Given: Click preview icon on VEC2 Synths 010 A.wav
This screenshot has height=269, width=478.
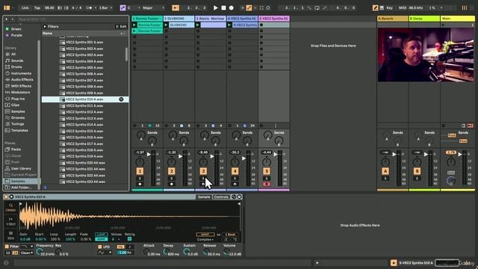Looking at the screenshot, I should [121, 99].
